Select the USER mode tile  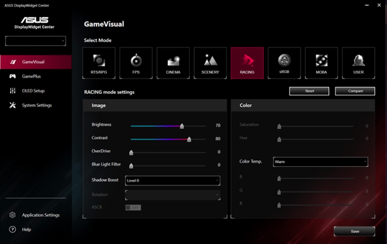(x=358, y=63)
